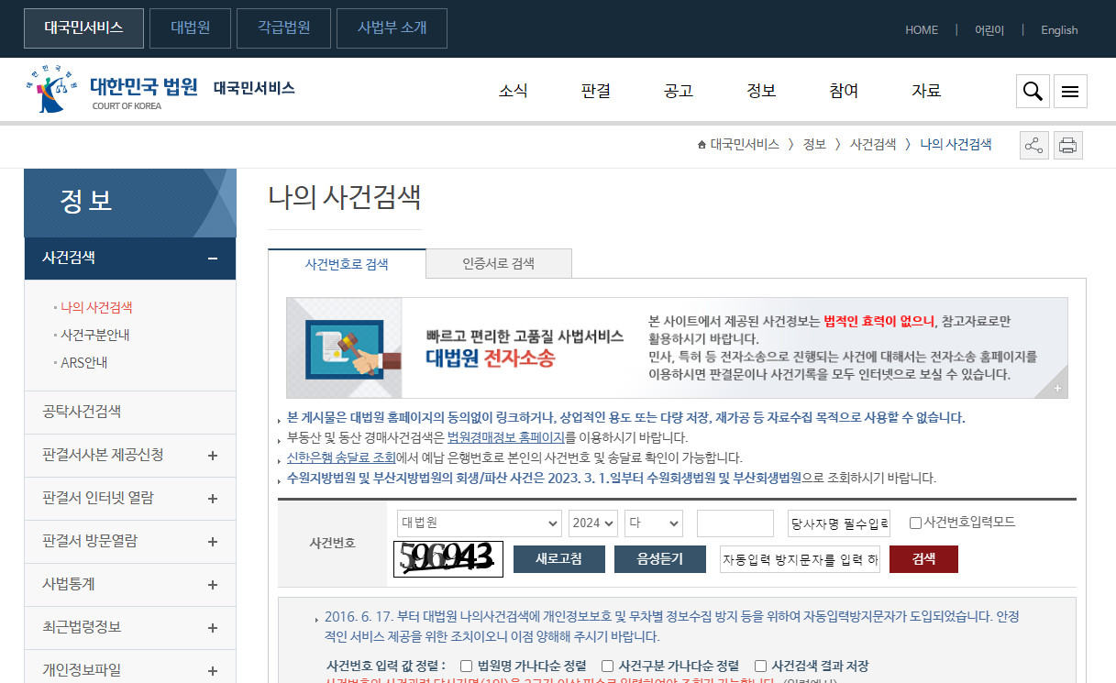Screen dimensions: 1116x683
Task: Click the 자동입력 방지문자 input field
Action: pyautogui.click(x=800, y=559)
